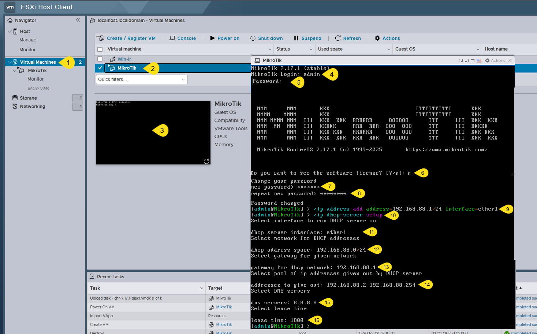Image resolution: width=537 pixels, height=334 pixels.
Task: Switch console to smallest size icon
Action: click(461, 61)
